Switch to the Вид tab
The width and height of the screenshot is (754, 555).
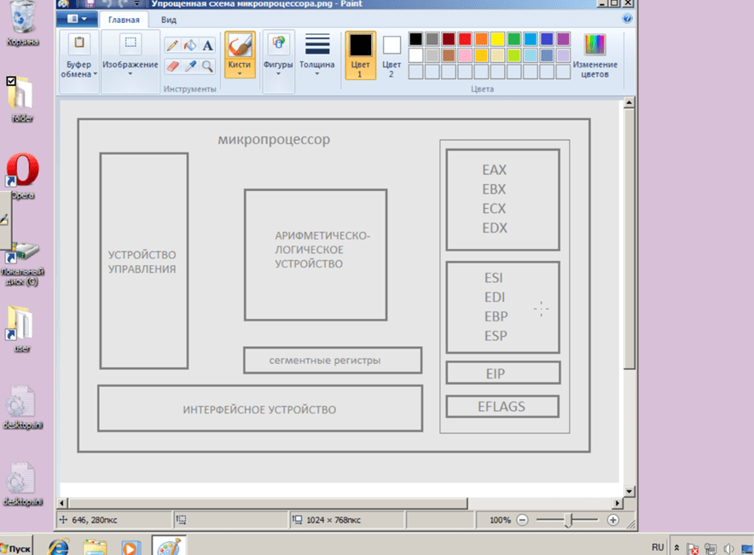pyautogui.click(x=169, y=19)
